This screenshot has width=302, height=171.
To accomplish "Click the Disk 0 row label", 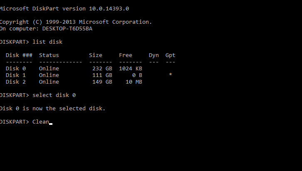I will pyautogui.click(x=16, y=69).
